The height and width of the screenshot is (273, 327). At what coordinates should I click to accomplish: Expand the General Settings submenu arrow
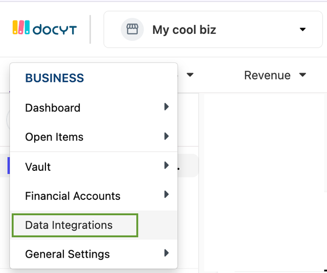point(167,253)
